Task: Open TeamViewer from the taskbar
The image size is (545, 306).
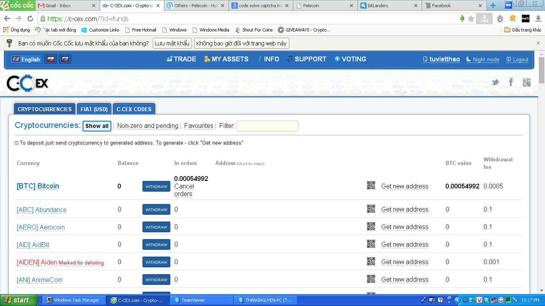Action: (x=201, y=300)
